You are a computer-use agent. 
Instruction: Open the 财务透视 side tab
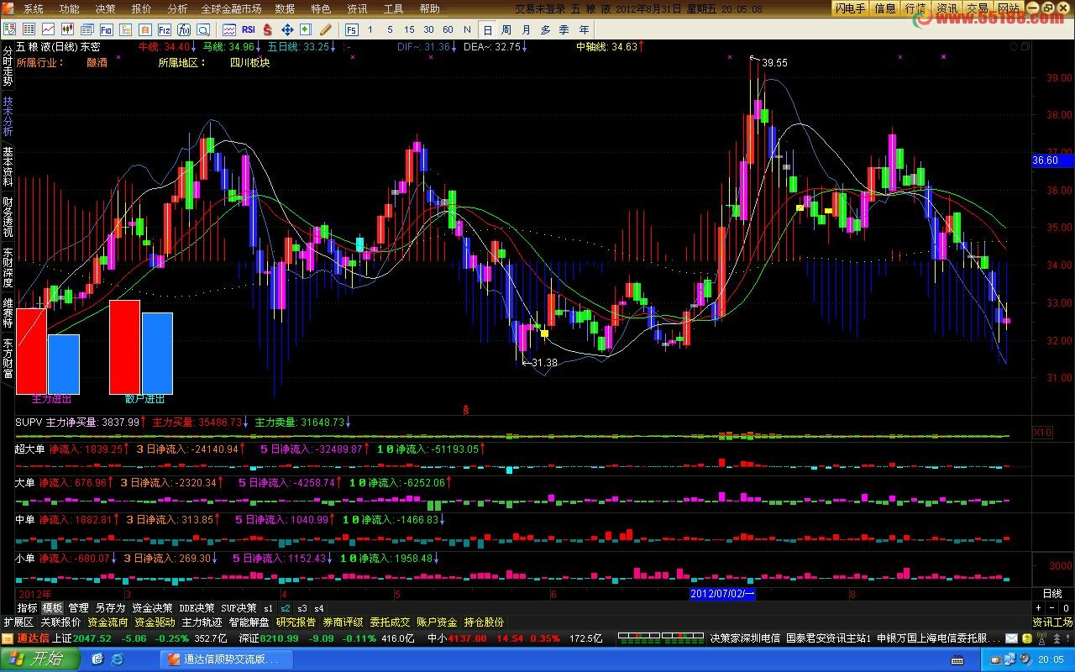(x=8, y=218)
